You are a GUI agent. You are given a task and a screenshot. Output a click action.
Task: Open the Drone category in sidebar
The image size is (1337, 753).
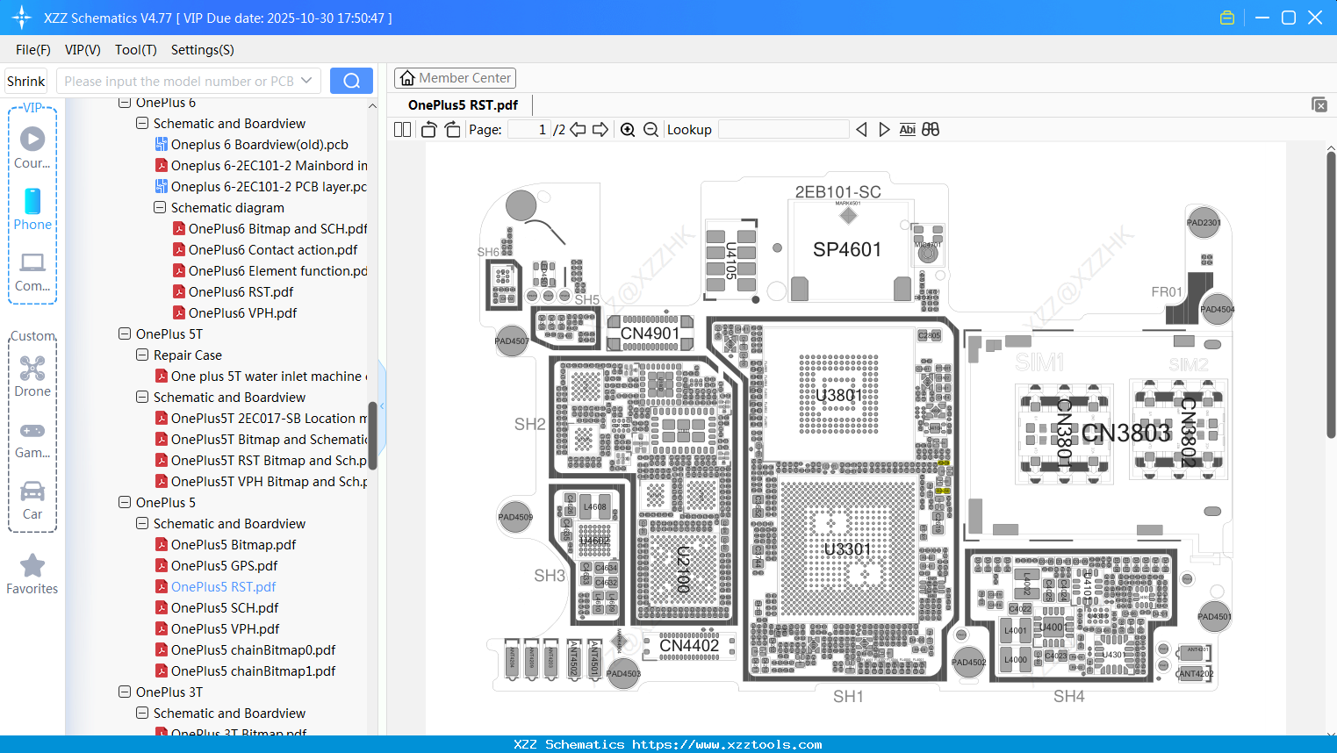click(x=32, y=377)
